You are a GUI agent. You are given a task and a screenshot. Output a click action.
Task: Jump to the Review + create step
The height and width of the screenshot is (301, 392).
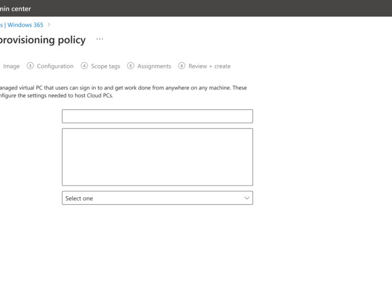pos(209,66)
